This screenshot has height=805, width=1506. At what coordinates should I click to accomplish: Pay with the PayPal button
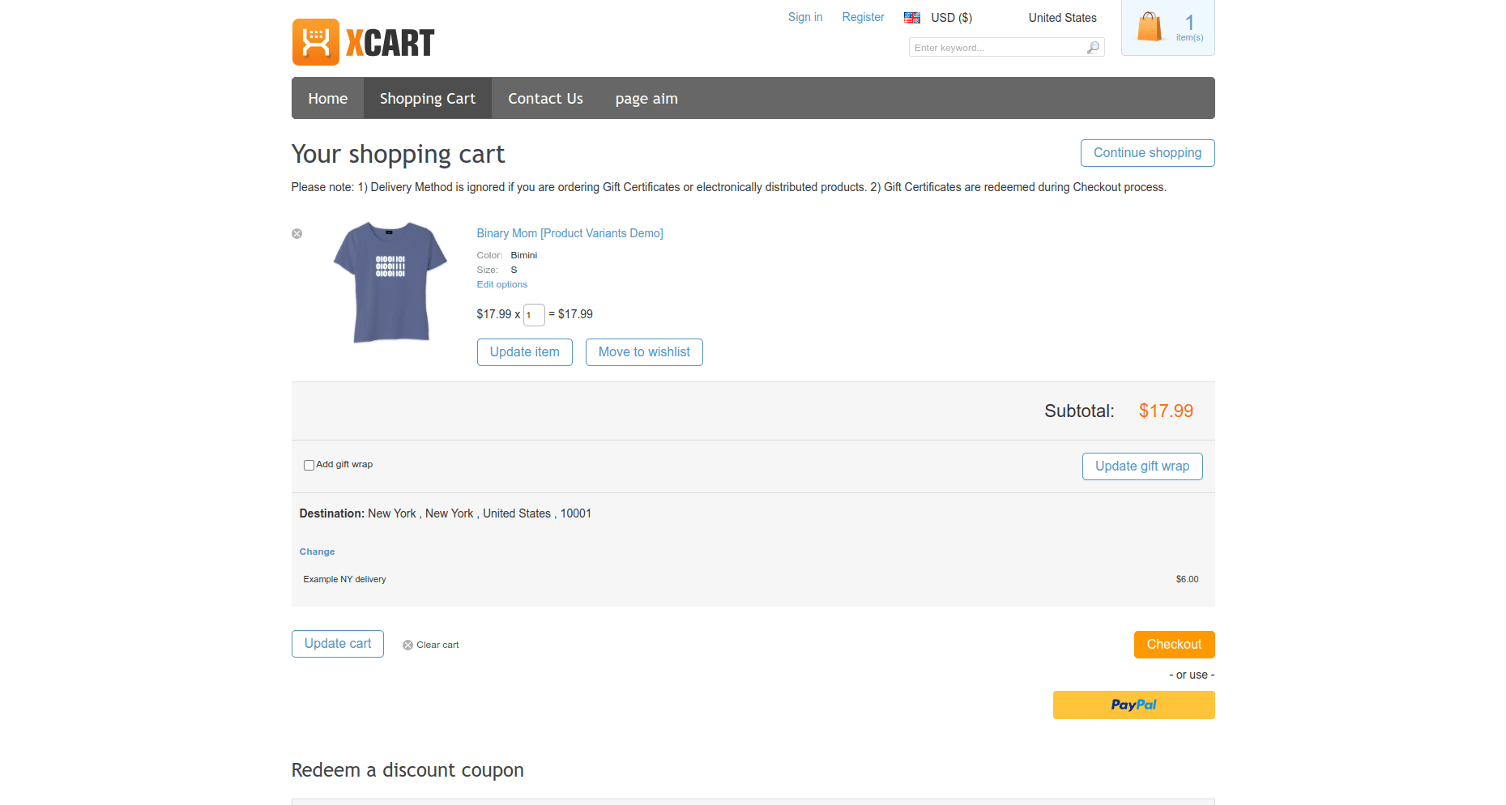[1133, 705]
